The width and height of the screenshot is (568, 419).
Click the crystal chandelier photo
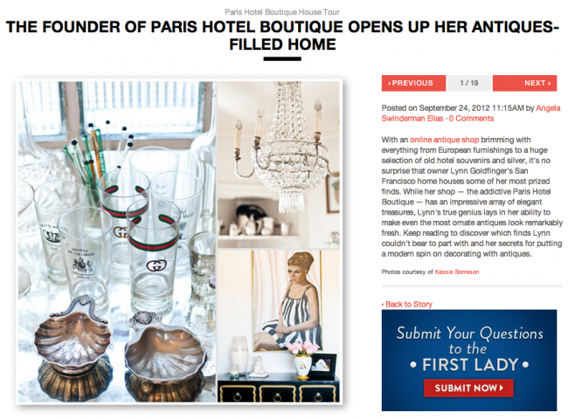point(278,165)
